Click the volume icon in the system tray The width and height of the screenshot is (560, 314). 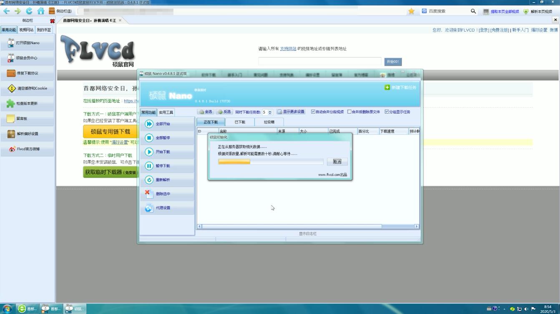[x=526, y=309]
